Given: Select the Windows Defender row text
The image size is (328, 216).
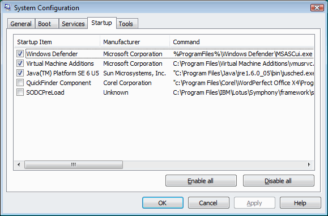Looking at the screenshot, I should point(52,54).
